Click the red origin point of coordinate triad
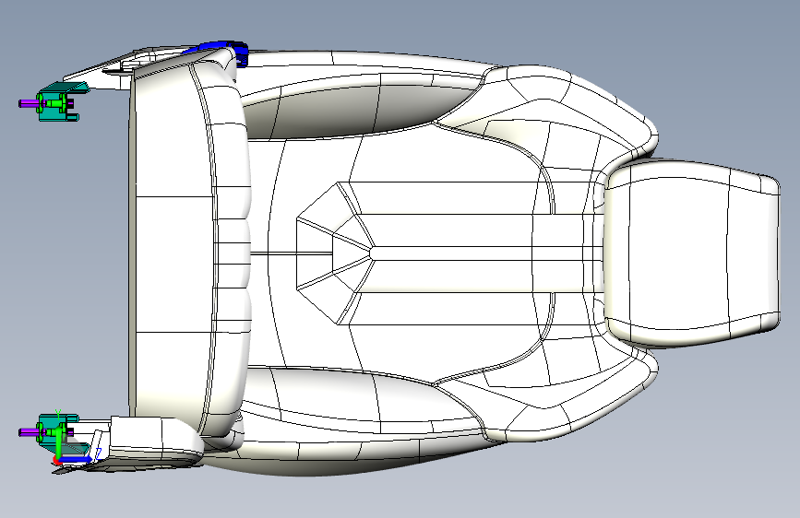 [x=56, y=462]
